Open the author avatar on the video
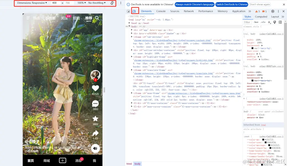 [x=95, y=75]
